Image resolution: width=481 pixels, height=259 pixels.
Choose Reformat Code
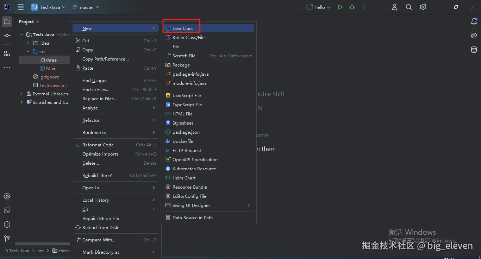116,145
